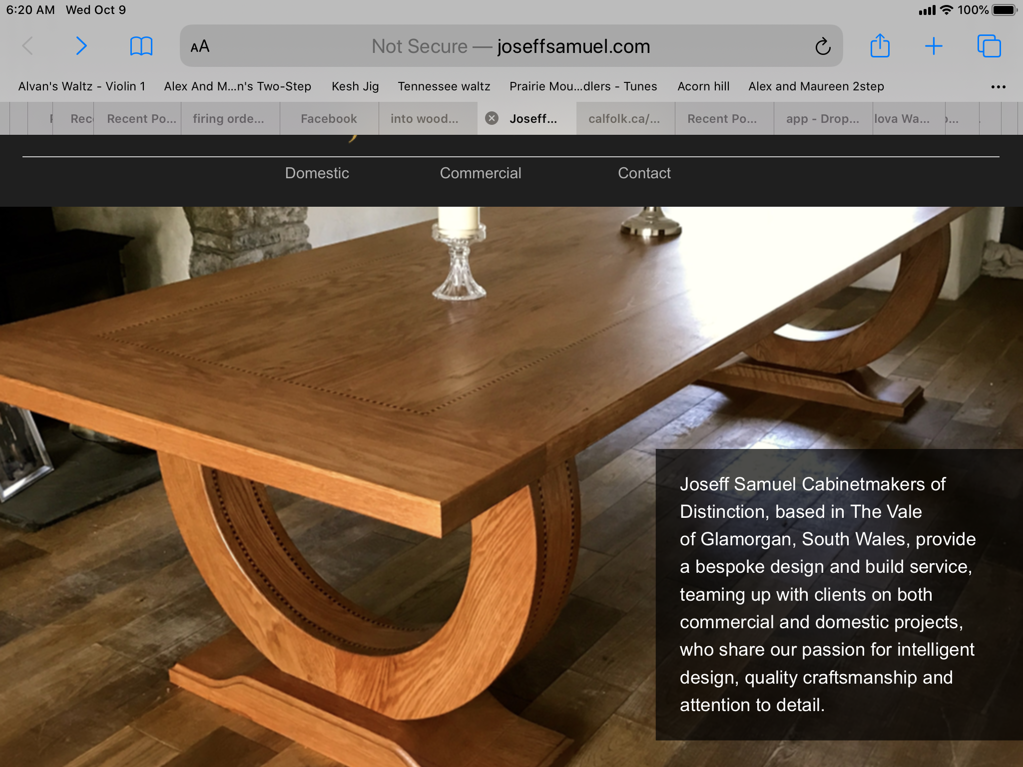Viewport: 1023px width, 767px height.
Task: Switch to the Iova Wa... tab
Action: point(909,118)
